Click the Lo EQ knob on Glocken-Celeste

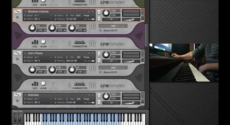point(32,28)
